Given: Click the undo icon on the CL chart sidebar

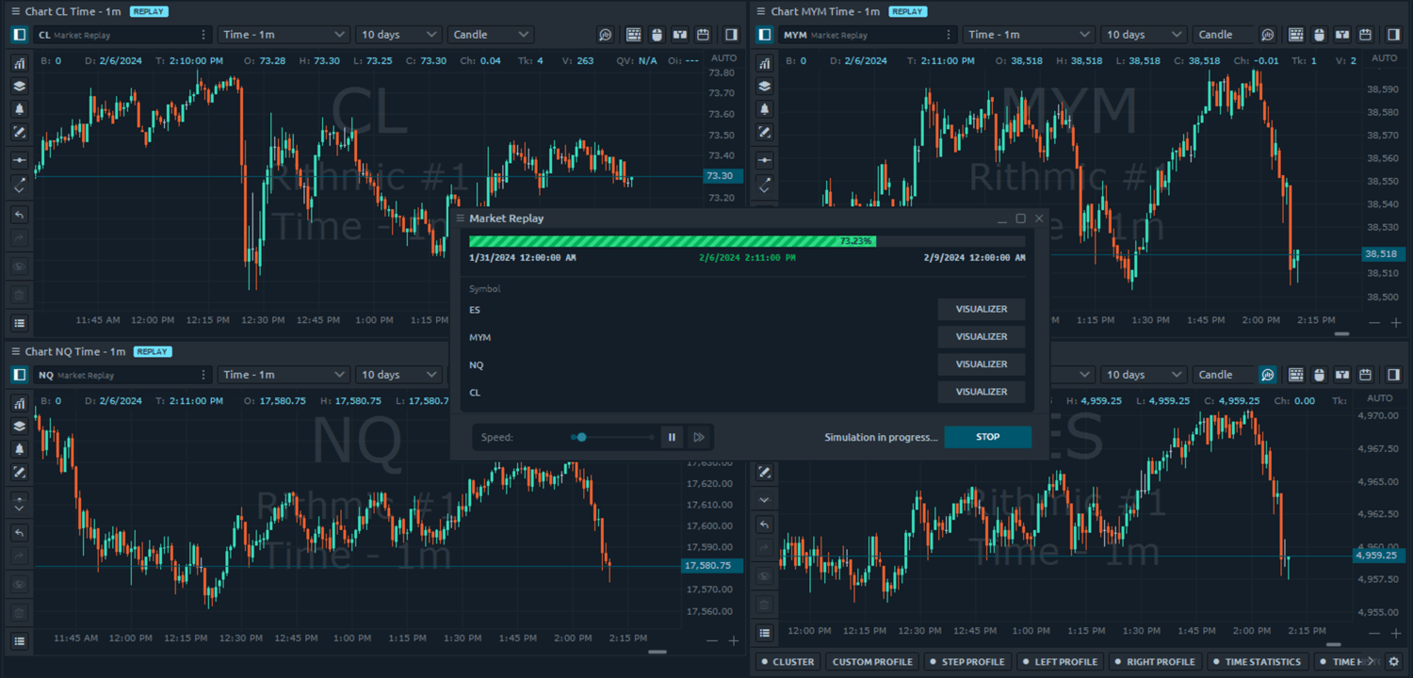Looking at the screenshot, I should click(x=19, y=214).
